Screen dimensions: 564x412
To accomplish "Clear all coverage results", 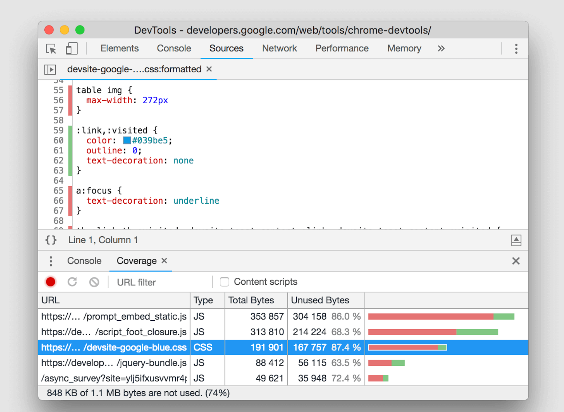I will [x=94, y=282].
